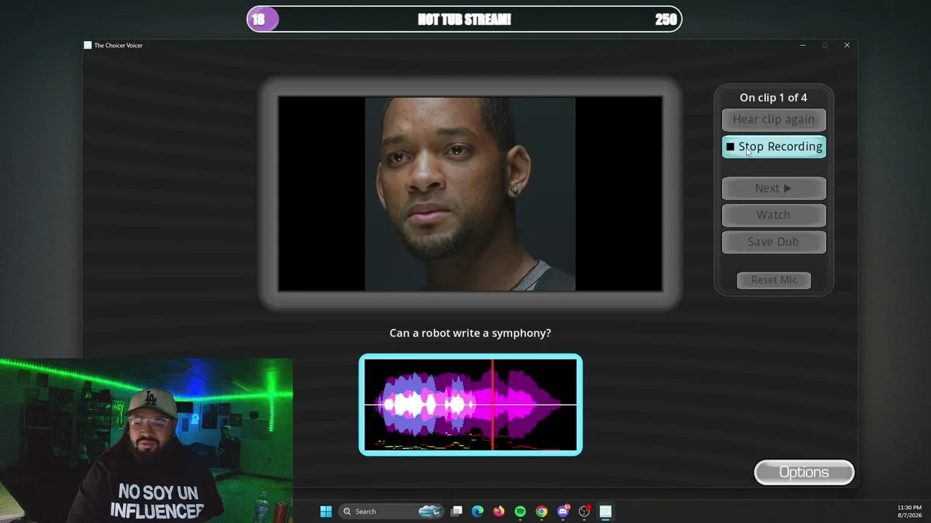Screen dimensions: 931x523
Task: Open Google Chrome from the taskbar
Action: pyautogui.click(x=541, y=511)
